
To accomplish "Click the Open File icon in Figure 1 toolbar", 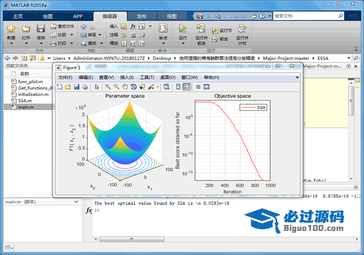I will (68, 87).
